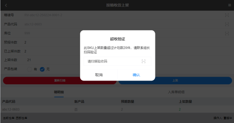The image size is (234, 123).
Task: Click abc12-0603 cell in the detail table
Action: pyautogui.click(x=11, y=109)
